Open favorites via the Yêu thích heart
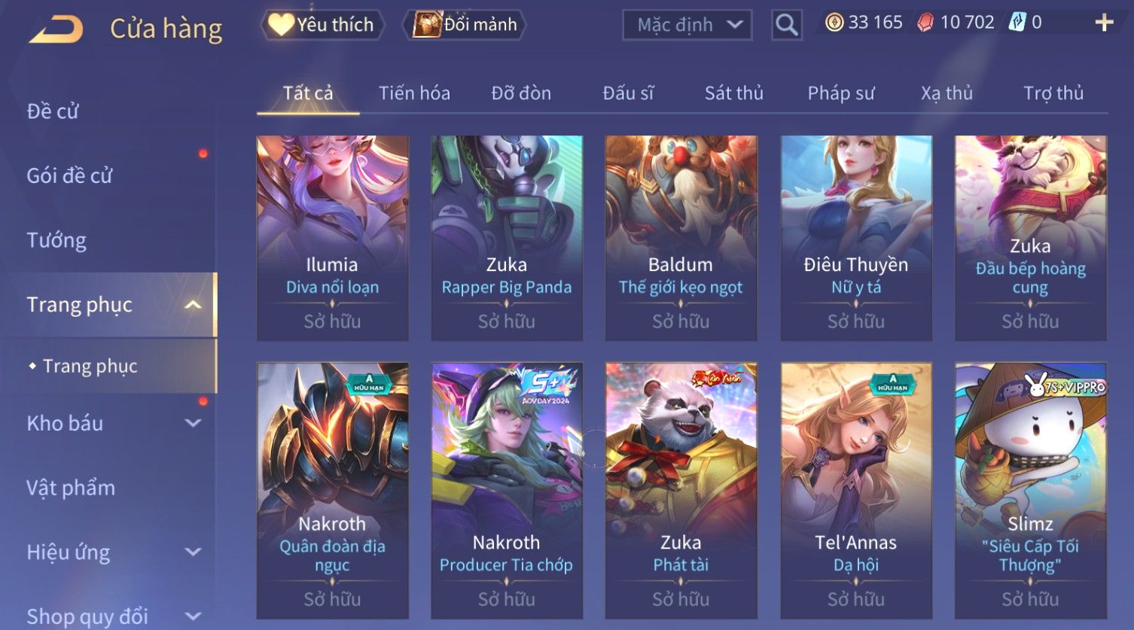This screenshot has width=1134, height=630. (281, 25)
